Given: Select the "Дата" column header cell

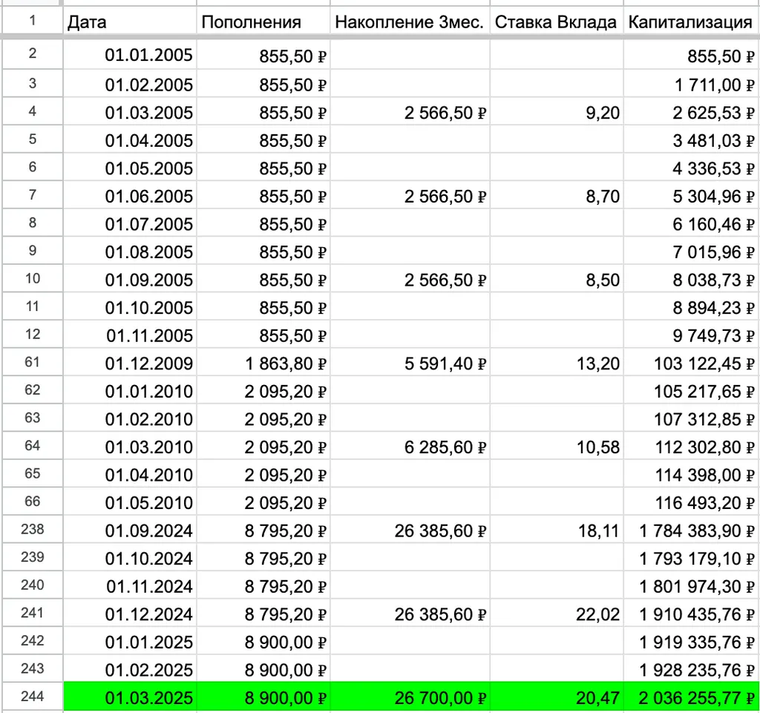Looking at the screenshot, I should click(130, 22).
